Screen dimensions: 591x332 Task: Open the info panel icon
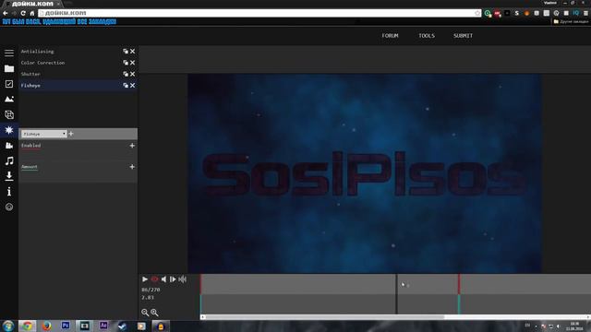click(x=9, y=192)
